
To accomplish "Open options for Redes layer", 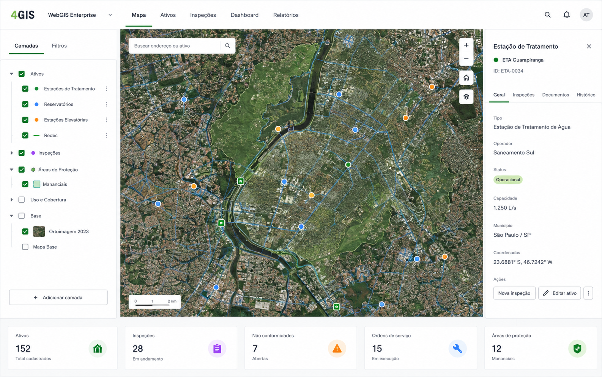I will 106,135.
